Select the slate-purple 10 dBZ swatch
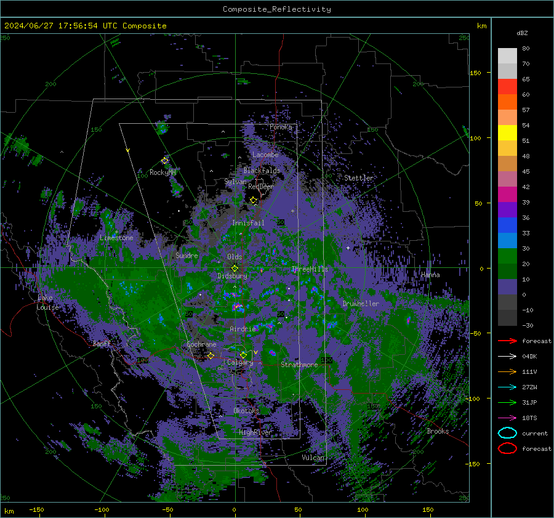The height and width of the screenshot is (518, 554). coord(507,286)
